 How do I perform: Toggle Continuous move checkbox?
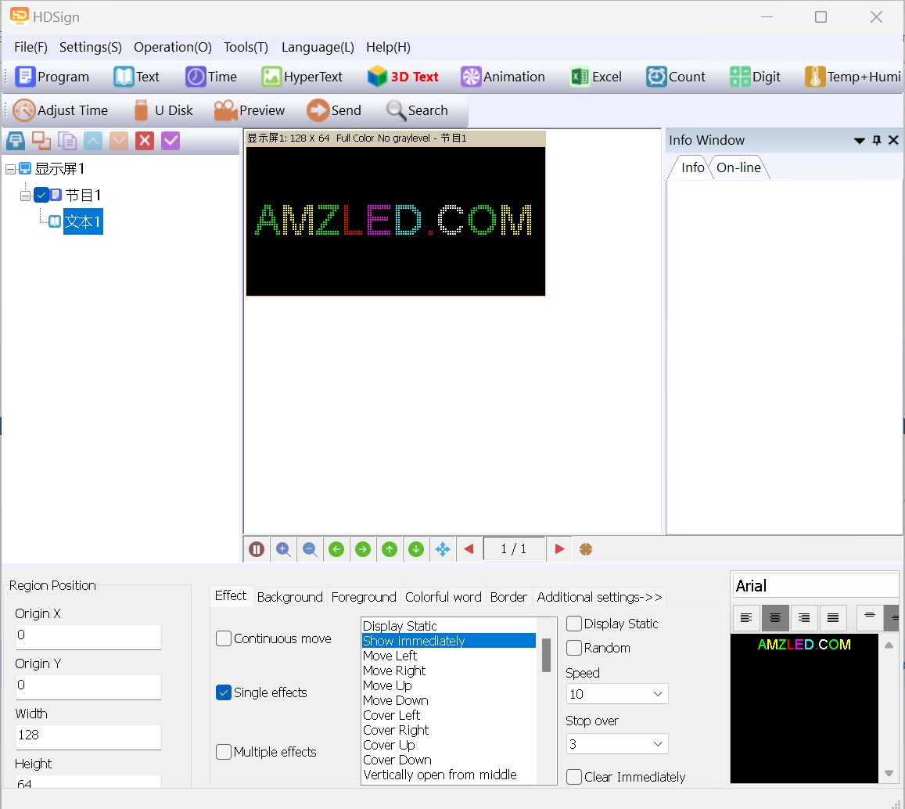coord(224,638)
